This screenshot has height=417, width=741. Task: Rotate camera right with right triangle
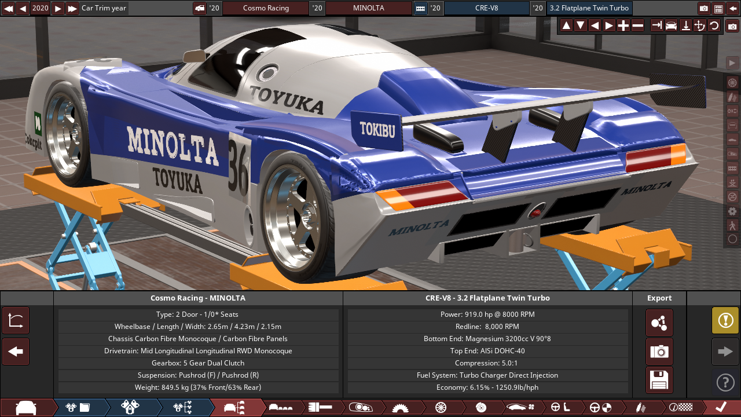click(609, 25)
